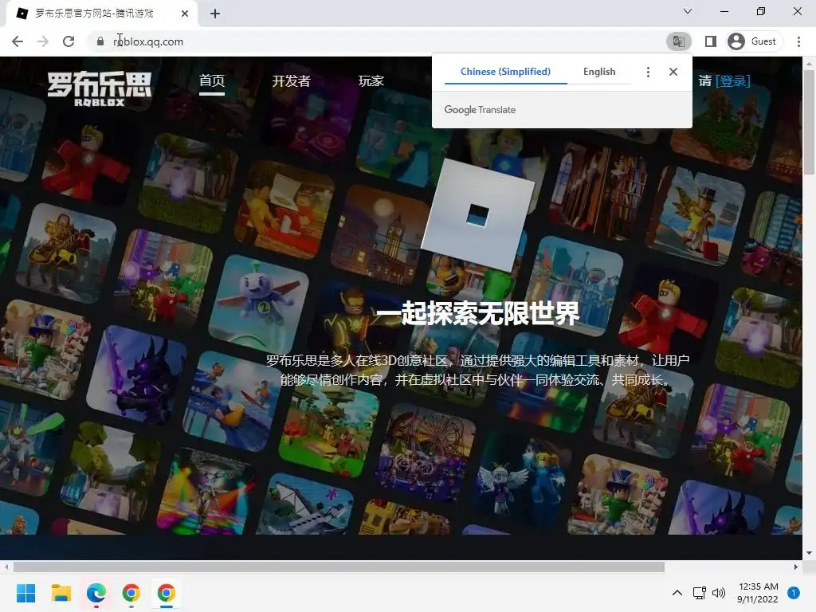Viewport: 816px width, 612px height.
Task: Select the 罗布乐思官方网站 tab
Action: tap(101, 14)
